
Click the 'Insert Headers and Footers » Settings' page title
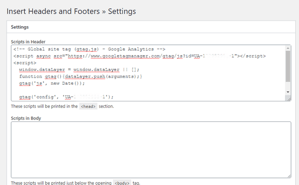(x=71, y=11)
